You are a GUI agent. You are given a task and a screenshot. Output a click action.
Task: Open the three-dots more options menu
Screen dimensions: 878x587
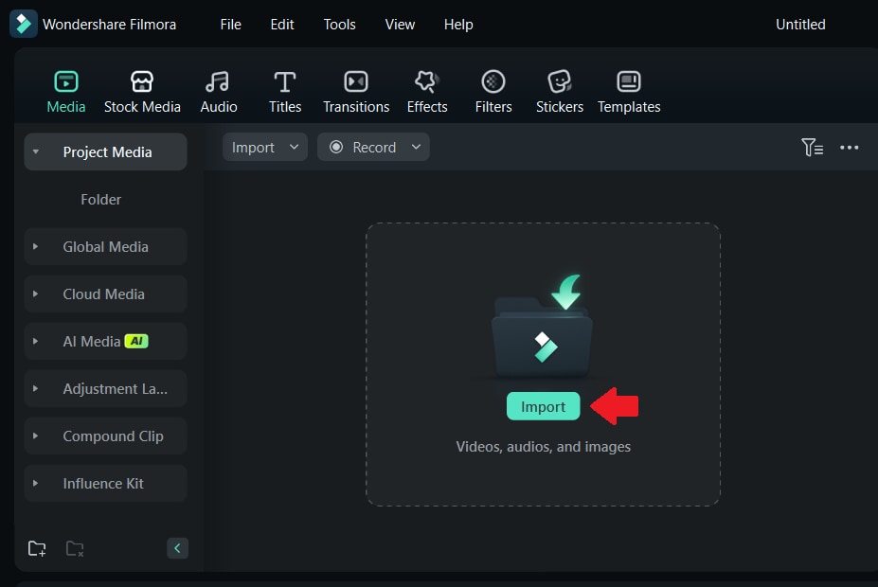coord(850,147)
